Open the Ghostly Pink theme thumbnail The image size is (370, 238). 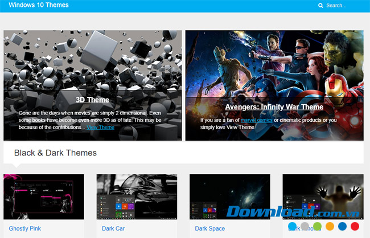(x=44, y=196)
